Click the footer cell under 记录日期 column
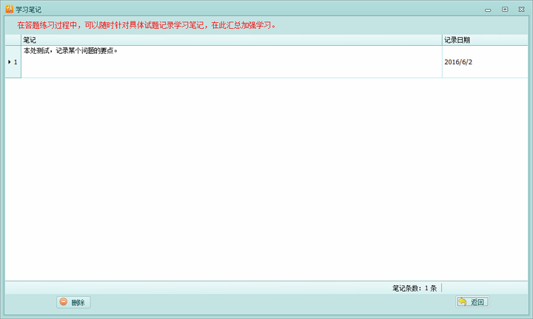Image resolution: width=533 pixels, height=319 pixels. (x=484, y=288)
